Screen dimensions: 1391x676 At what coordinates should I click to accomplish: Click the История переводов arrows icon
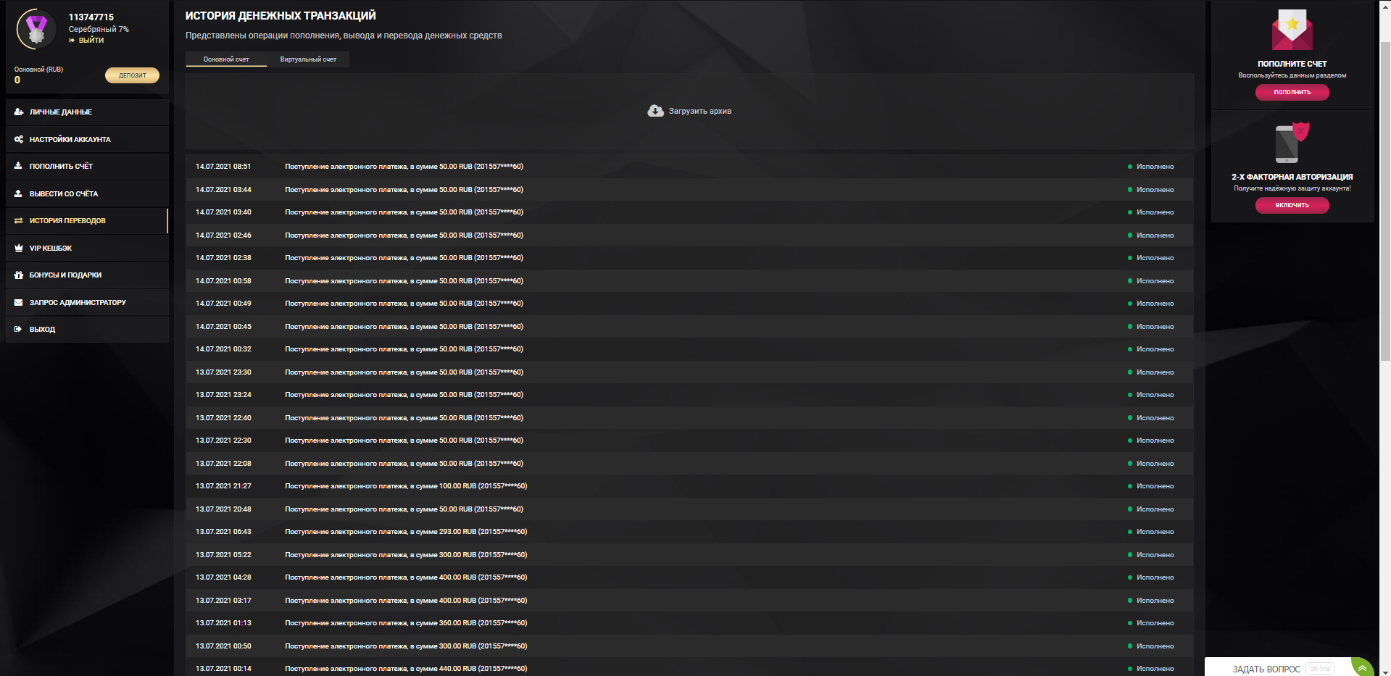point(19,221)
